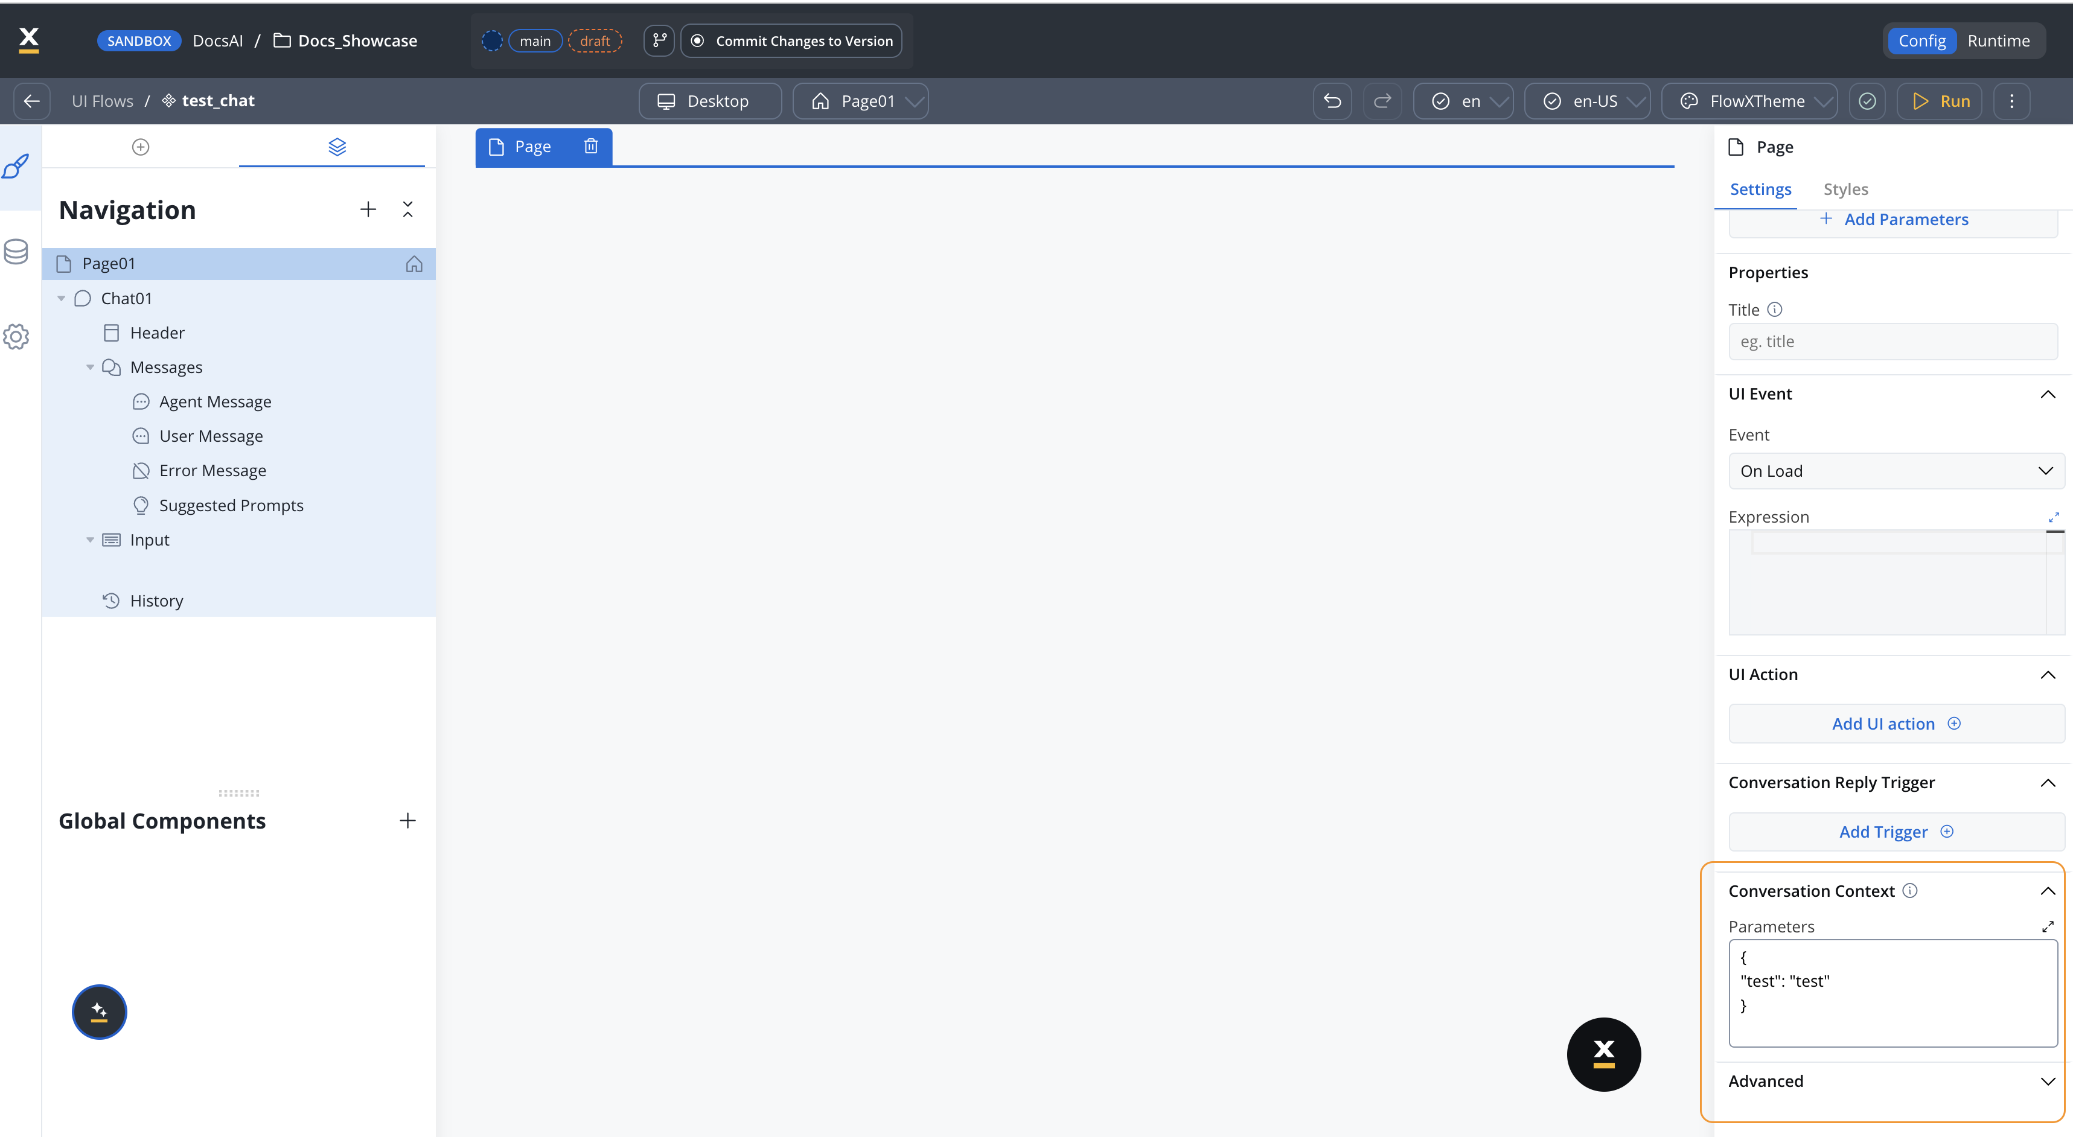
Task: Toggle Config mode button
Action: (x=1921, y=40)
